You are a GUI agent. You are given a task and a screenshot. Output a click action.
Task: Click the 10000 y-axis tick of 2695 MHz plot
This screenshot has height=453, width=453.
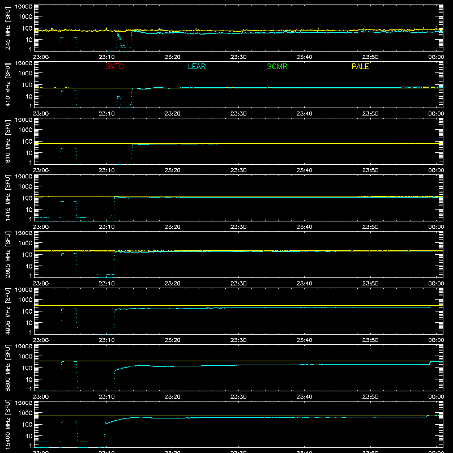pos(24,233)
